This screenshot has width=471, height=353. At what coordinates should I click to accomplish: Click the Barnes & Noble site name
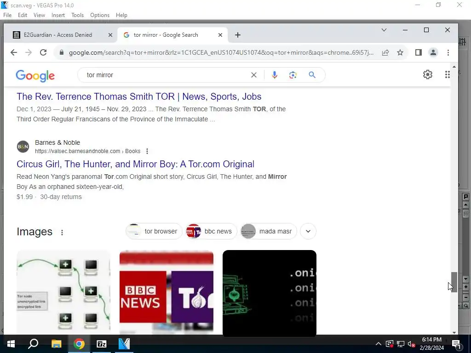pyautogui.click(x=57, y=142)
